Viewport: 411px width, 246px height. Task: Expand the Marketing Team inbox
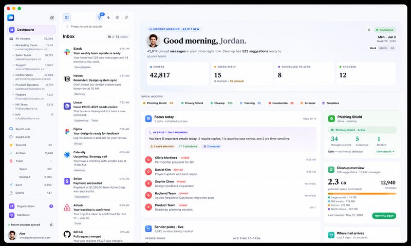click(x=13, y=45)
